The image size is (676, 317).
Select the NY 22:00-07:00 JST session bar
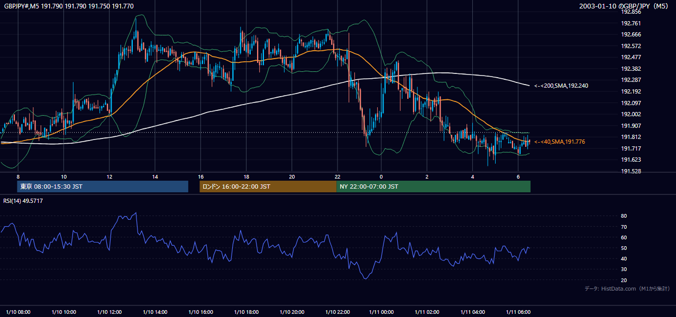click(x=433, y=187)
